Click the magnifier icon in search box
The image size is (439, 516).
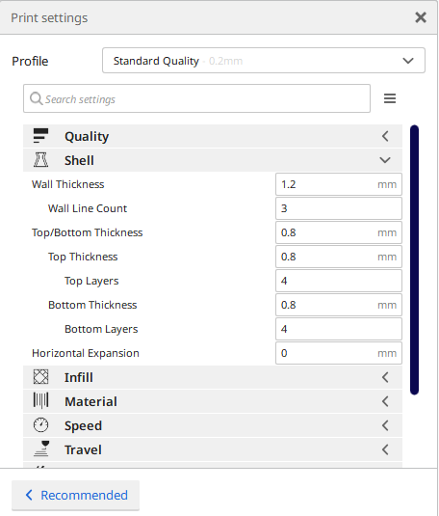point(36,98)
